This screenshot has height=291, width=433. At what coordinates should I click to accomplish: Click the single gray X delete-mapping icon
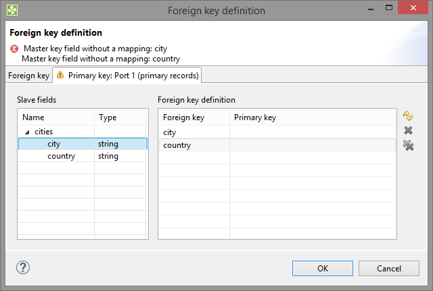408,130
